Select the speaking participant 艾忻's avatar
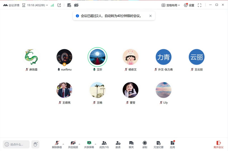Viewport: 228px width, 151px height. pos(97,57)
